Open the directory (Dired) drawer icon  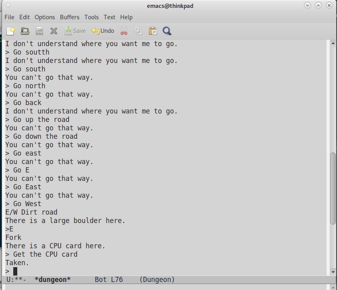click(39, 31)
